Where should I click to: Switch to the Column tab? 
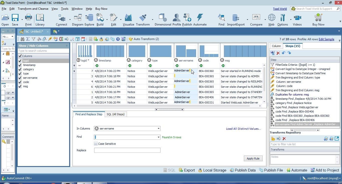pos(276,46)
